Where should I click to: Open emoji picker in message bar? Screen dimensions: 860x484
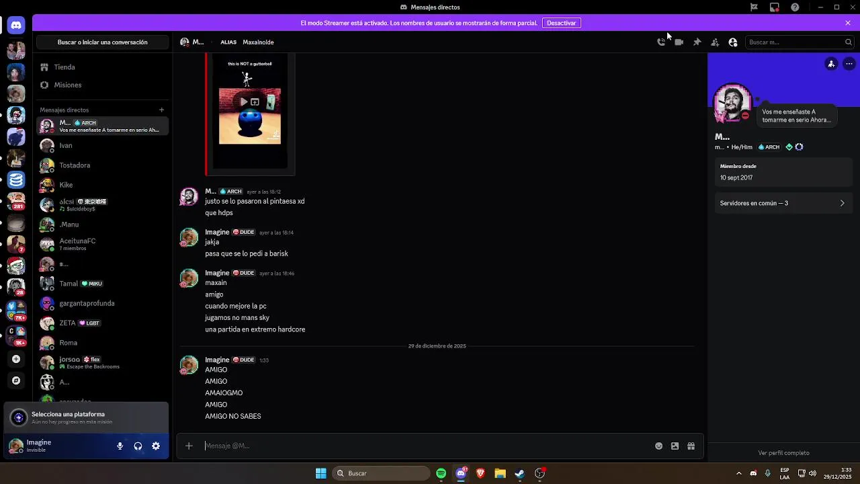[x=659, y=446]
